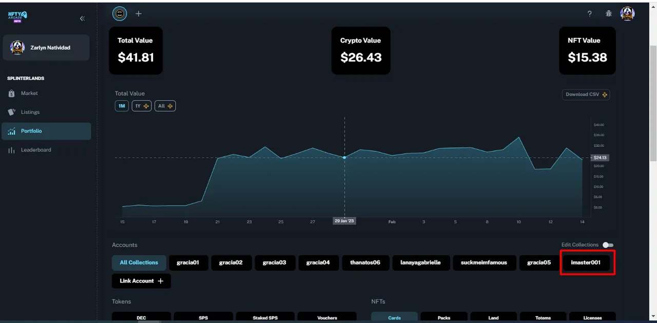The image size is (657, 323).
Task: Select the gracia02 account
Action: (231, 263)
